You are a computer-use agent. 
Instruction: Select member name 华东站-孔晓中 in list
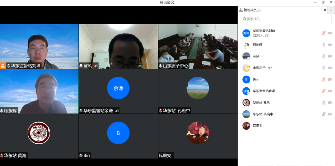click(x=263, y=114)
